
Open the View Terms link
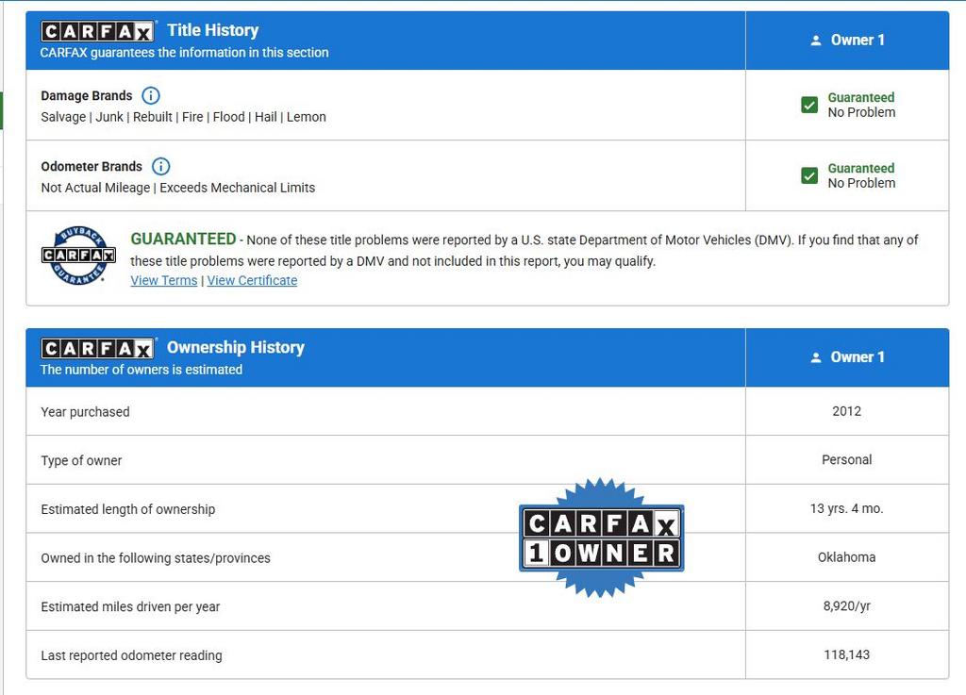(164, 280)
